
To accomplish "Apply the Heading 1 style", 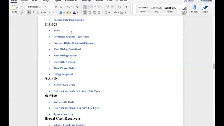I will tap(170, 9).
